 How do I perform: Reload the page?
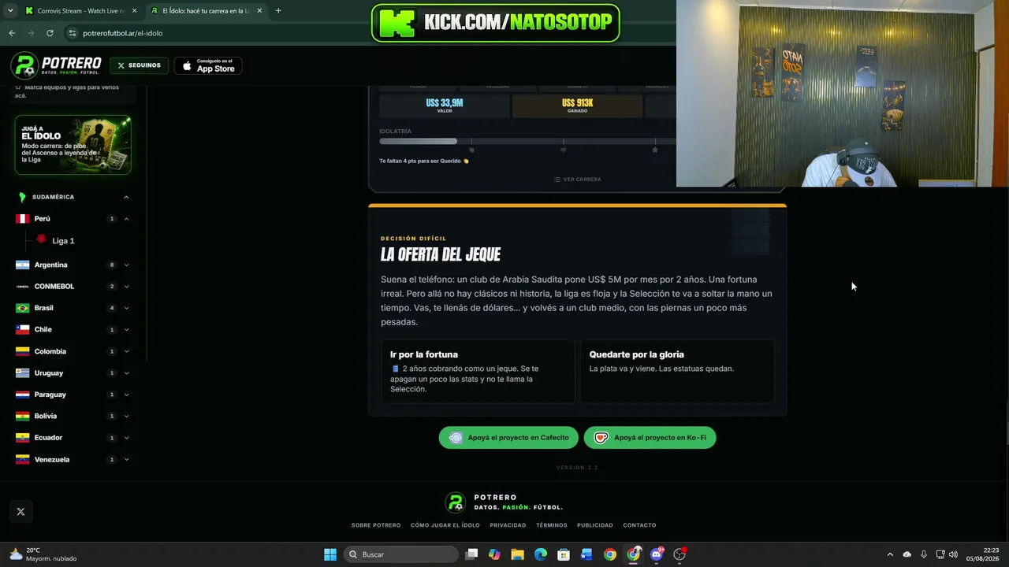pos(50,33)
